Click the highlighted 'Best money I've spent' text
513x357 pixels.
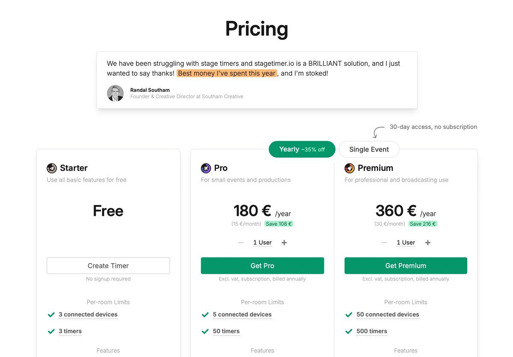tap(227, 73)
